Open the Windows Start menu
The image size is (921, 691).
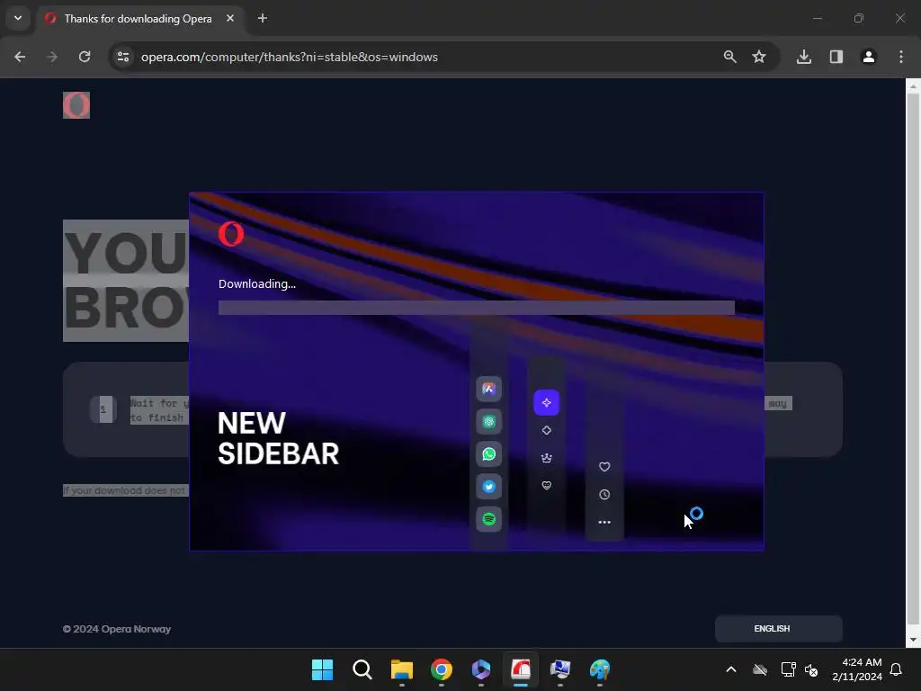323,669
